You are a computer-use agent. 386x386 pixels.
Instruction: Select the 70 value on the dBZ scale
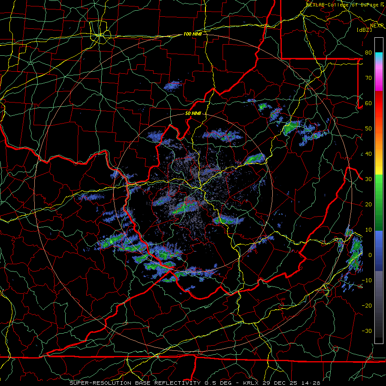point(368,78)
